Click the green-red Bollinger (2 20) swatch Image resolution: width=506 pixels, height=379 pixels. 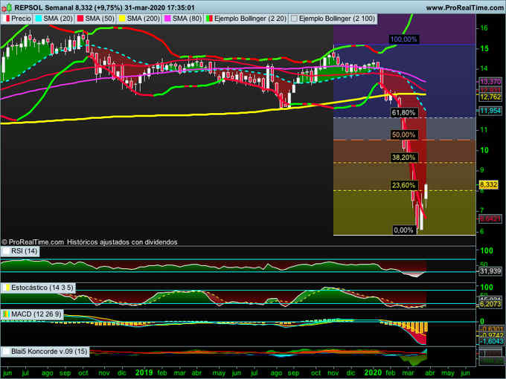pyautogui.click(x=209, y=19)
